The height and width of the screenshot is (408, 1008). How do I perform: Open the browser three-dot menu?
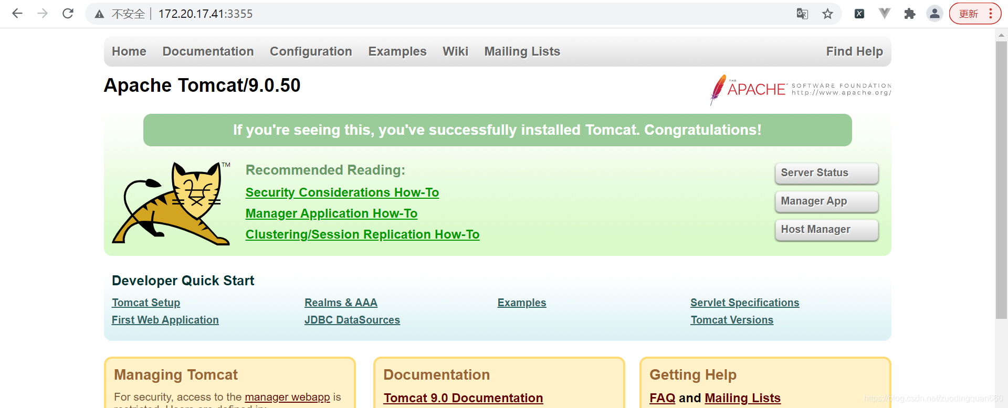991,14
